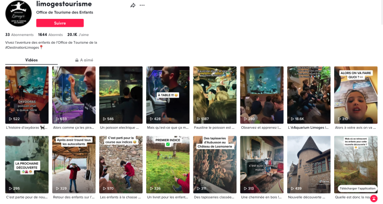The height and width of the screenshot is (204, 383).
Task: Open the 'LA PROCHAINE DÉCOUVERTE' video thumbnail
Action: (x=27, y=164)
